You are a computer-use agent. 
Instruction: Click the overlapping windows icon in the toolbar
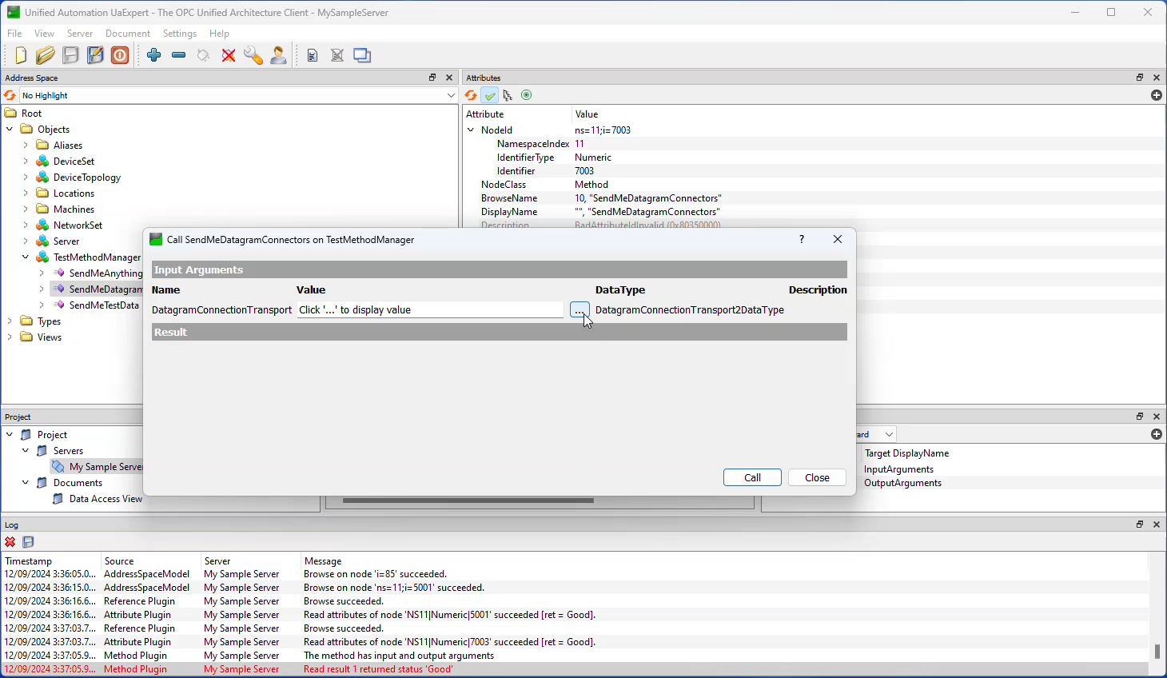362,55
